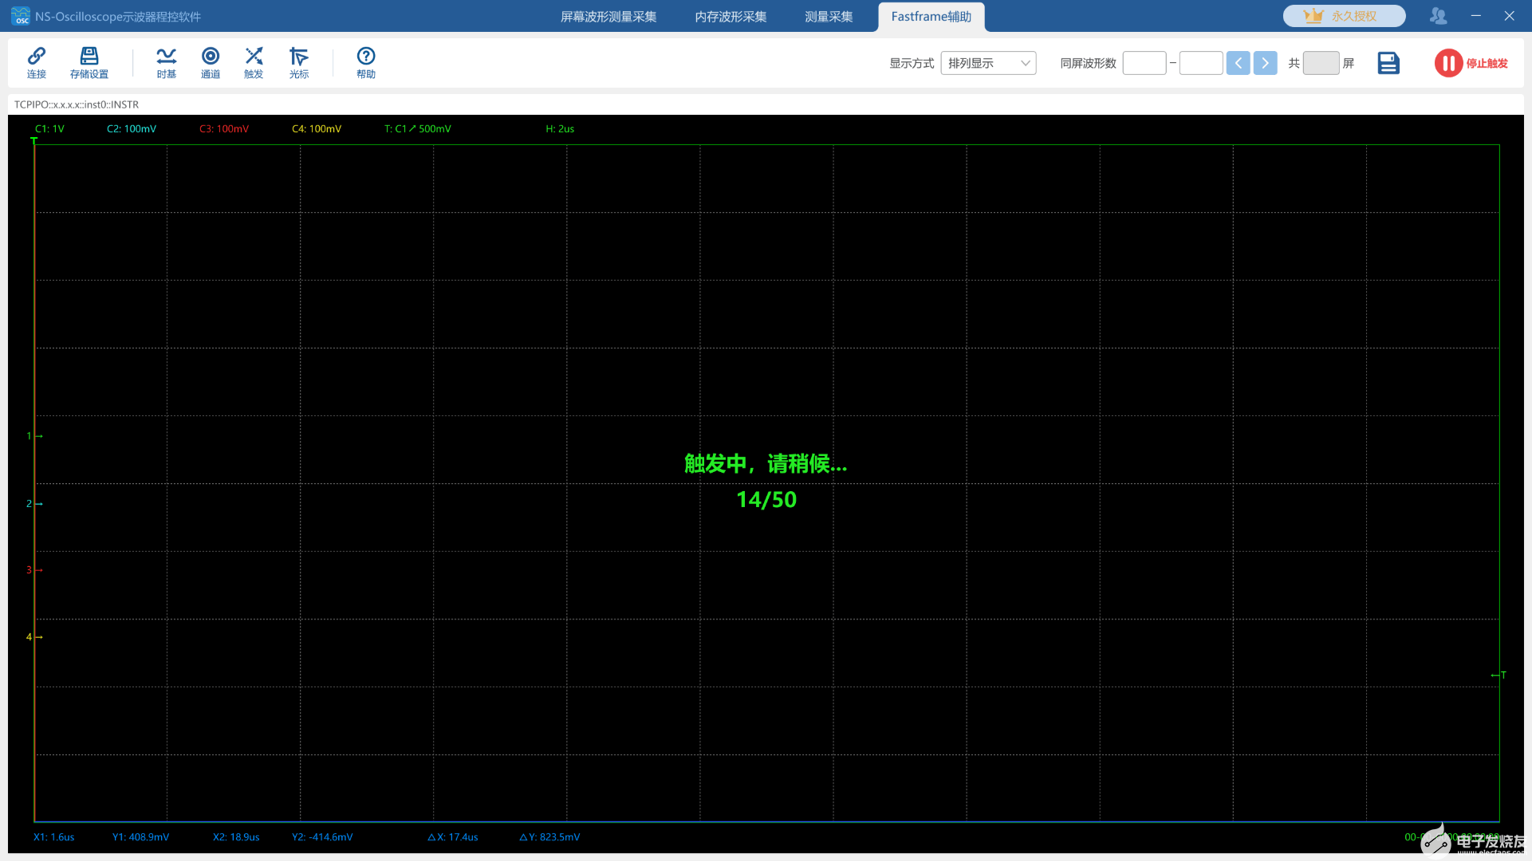Image resolution: width=1532 pixels, height=861 pixels.
Task: Click the 连接 connect link icon
Action: pyautogui.click(x=37, y=62)
